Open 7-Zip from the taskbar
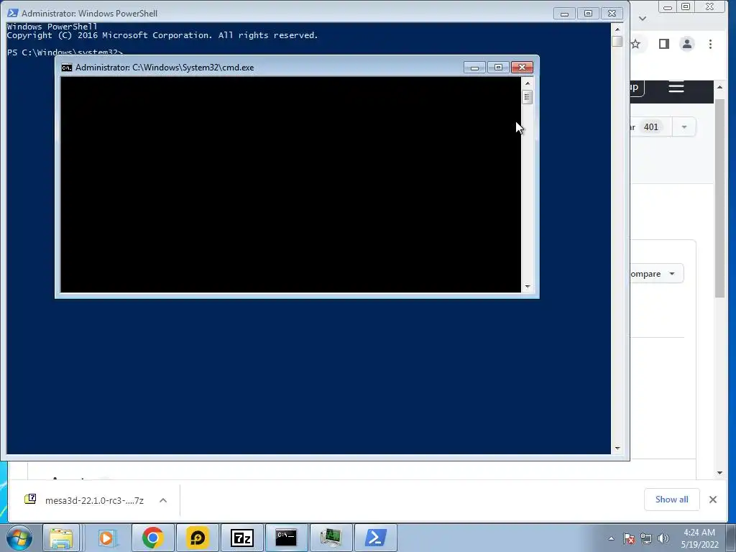 click(x=241, y=538)
